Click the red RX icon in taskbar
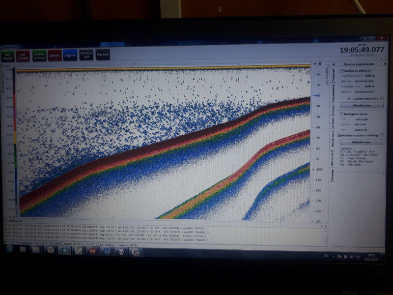 (x=92, y=251)
